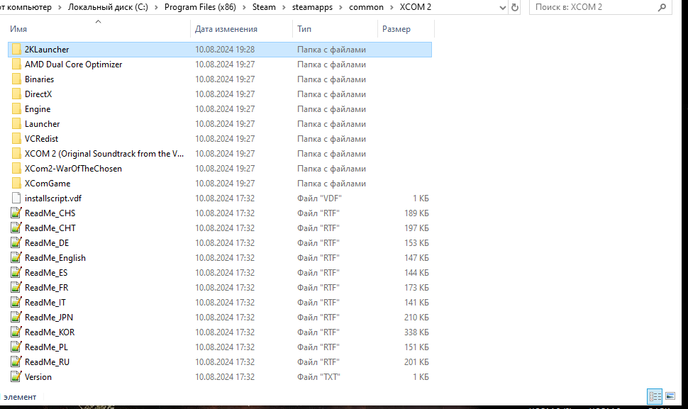Refresh the current folder view
The height and width of the screenshot is (409, 688).
coord(515,8)
